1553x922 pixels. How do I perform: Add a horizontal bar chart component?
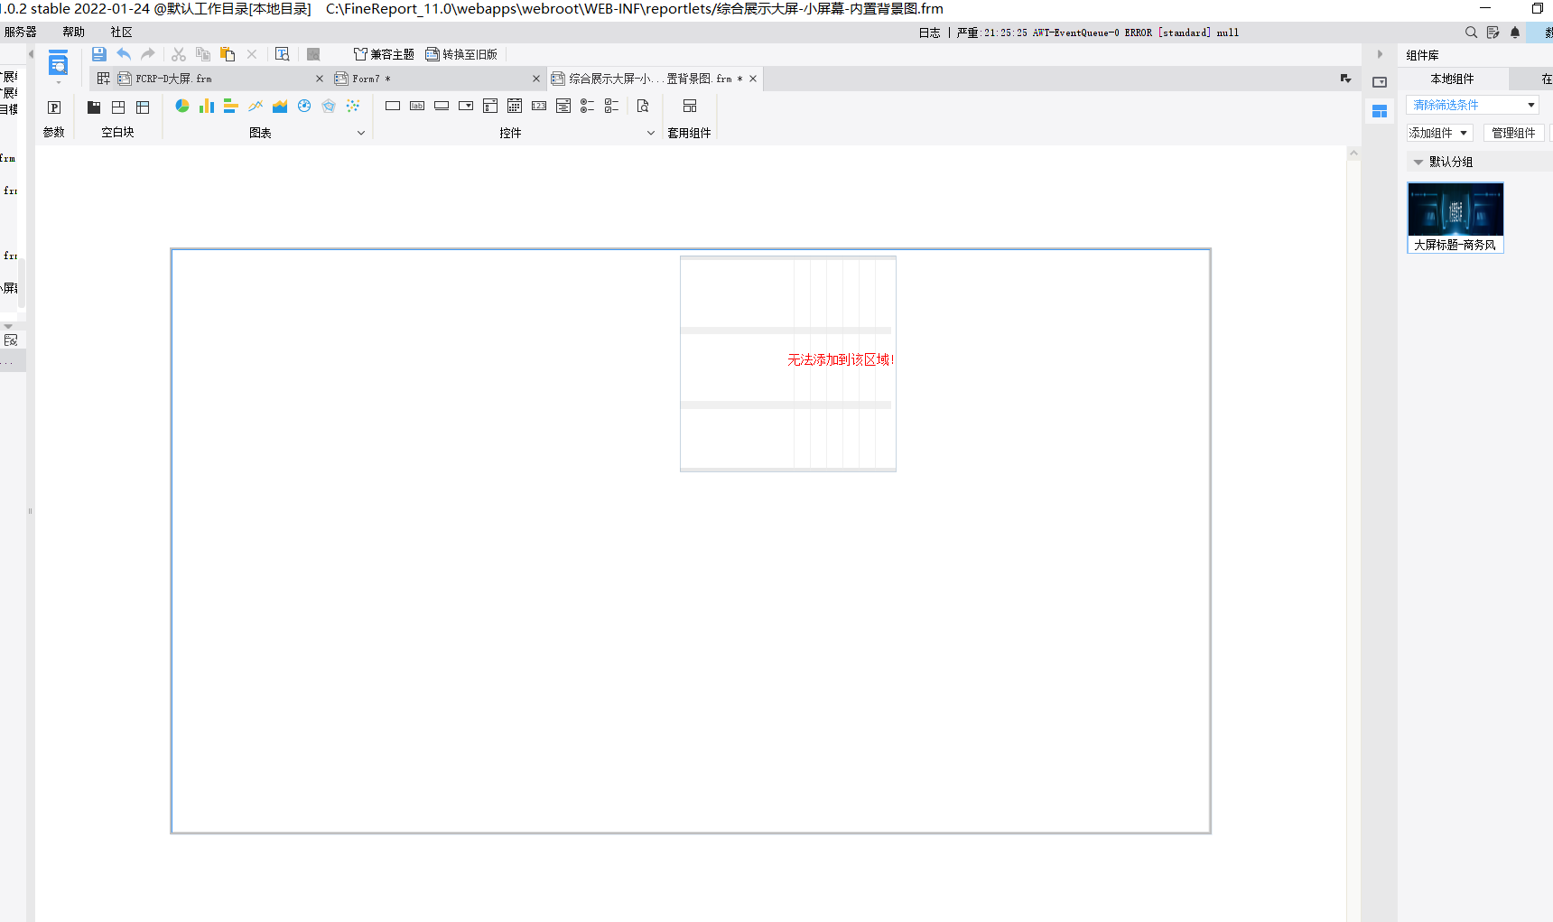click(231, 107)
